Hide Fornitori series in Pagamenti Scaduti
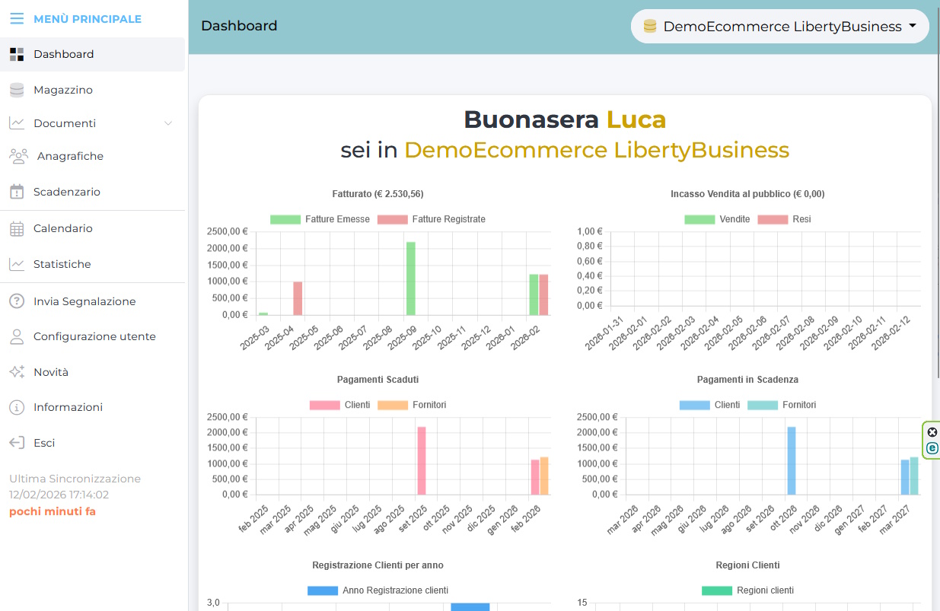Image resolution: width=940 pixels, height=611 pixels. click(x=411, y=405)
